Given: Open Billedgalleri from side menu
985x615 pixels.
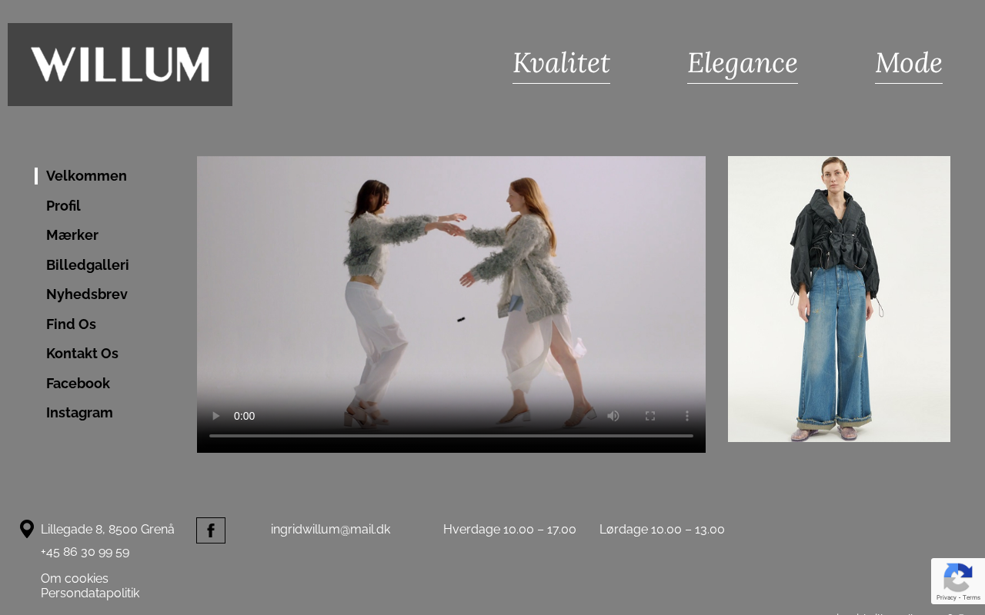Looking at the screenshot, I should point(88,265).
